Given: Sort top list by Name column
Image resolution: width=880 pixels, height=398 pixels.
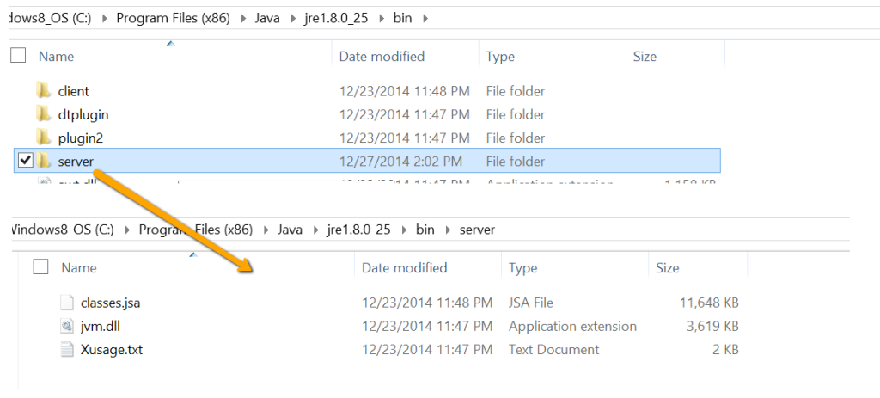Looking at the screenshot, I should (56, 56).
